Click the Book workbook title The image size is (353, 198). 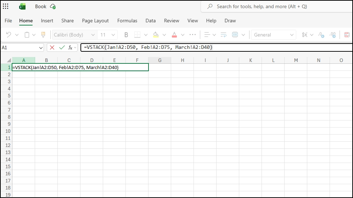(x=41, y=6)
